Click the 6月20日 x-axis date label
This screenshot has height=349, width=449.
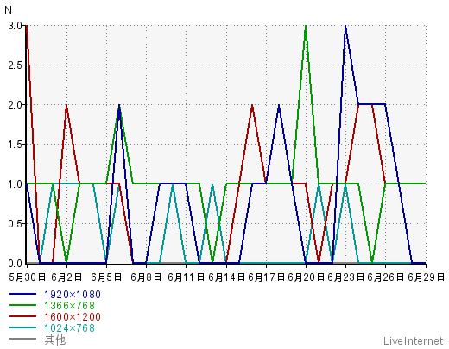point(306,277)
